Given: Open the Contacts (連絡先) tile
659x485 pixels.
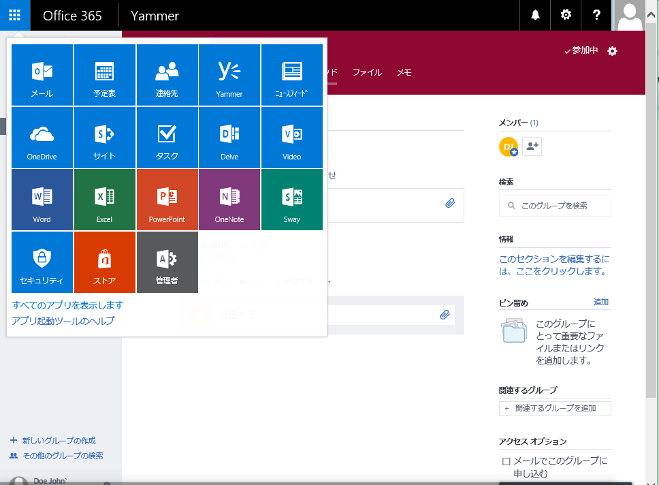Looking at the screenshot, I should click(167, 75).
